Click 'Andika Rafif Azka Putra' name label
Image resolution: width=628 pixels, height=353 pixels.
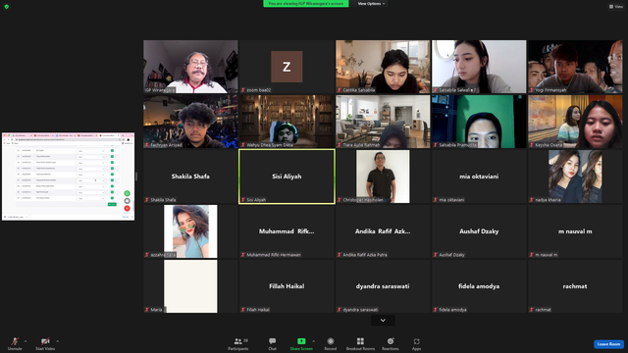[x=365, y=255]
